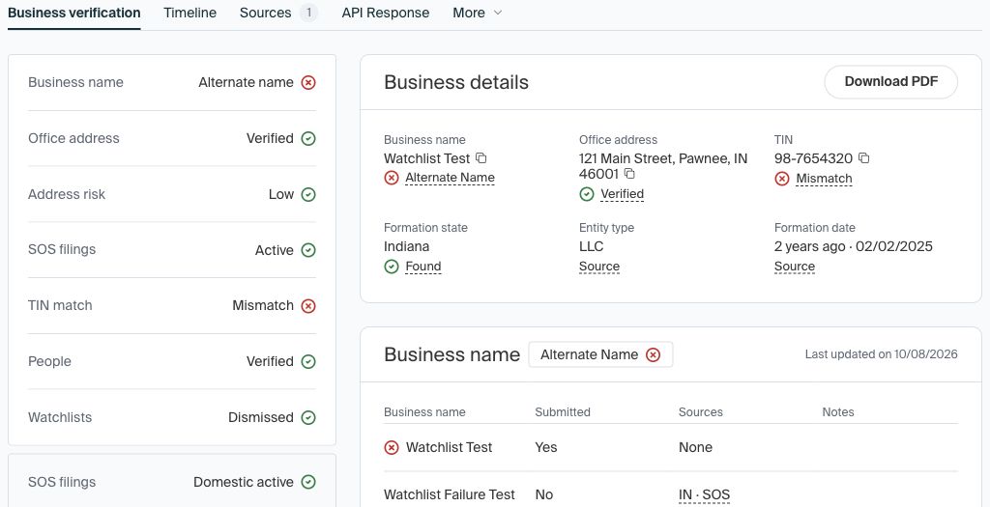
Task: Open the Timeline tab
Action: 190,13
